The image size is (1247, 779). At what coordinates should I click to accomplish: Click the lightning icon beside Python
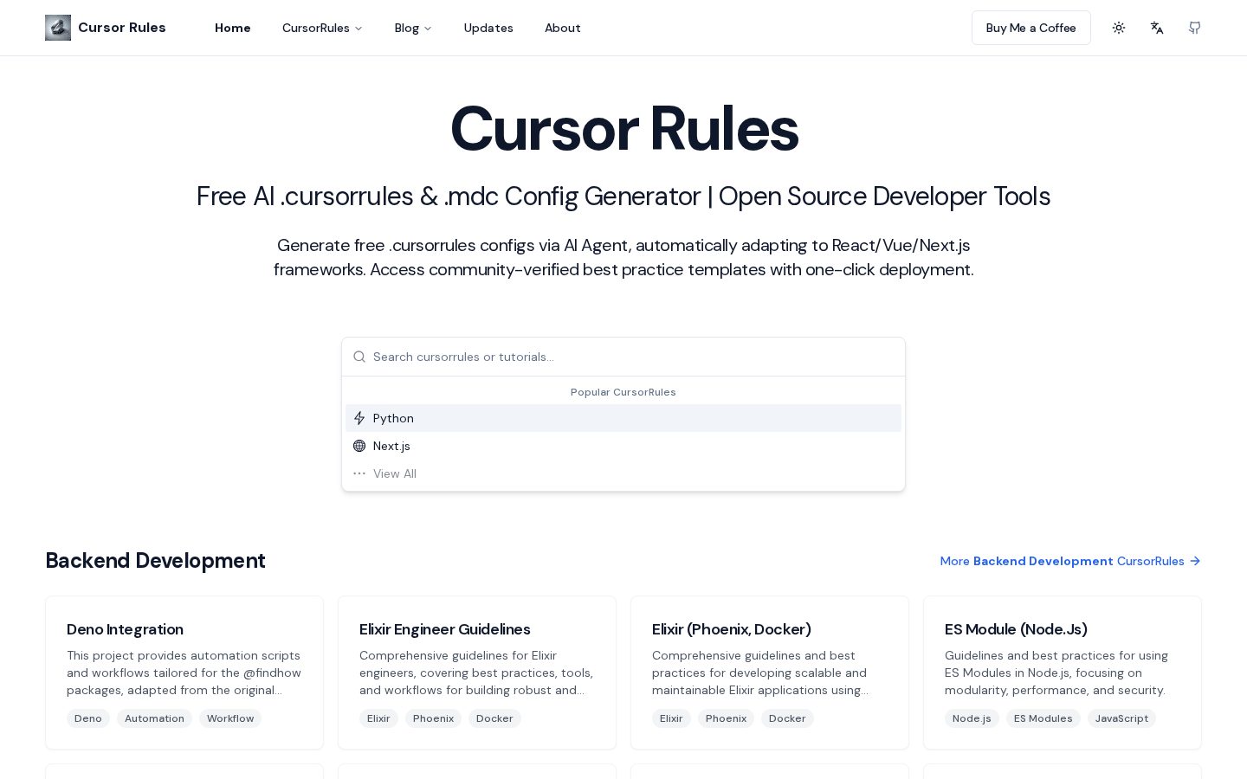[359, 418]
